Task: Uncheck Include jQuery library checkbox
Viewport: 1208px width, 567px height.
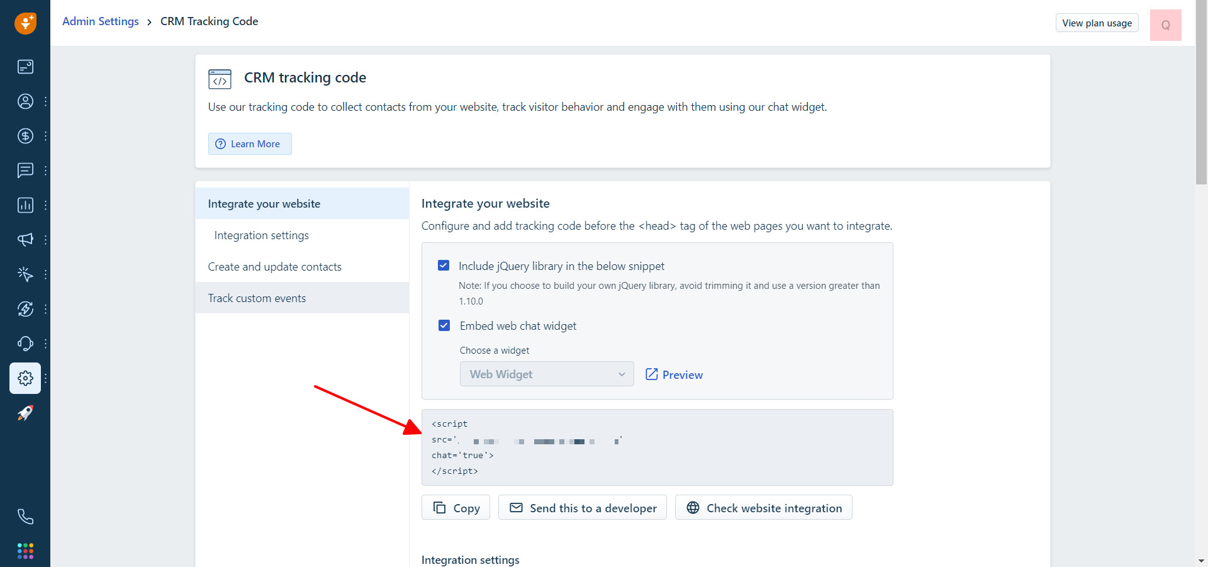Action: [444, 266]
